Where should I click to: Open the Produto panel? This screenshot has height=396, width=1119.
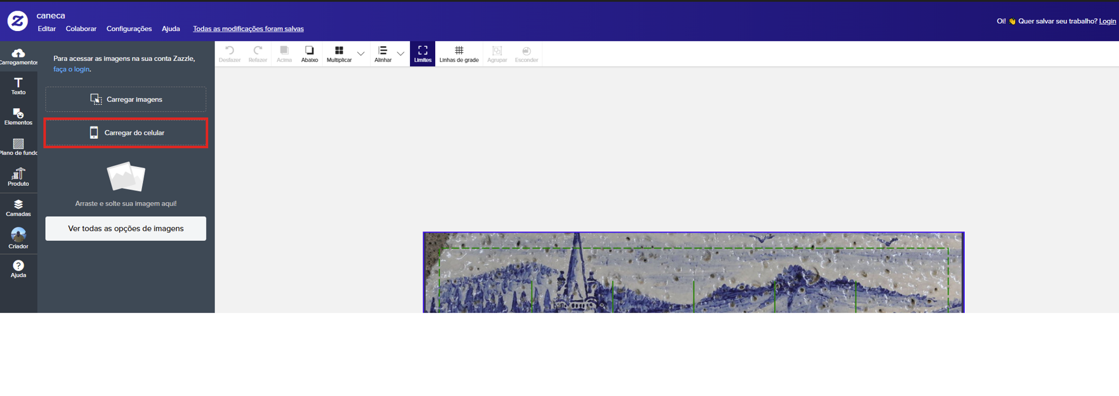coord(18,177)
